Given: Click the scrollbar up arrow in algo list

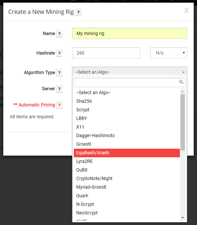Looking at the screenshot, I should [x=183, y=92].
